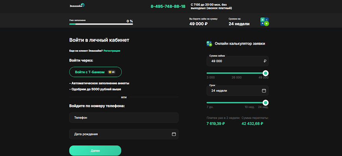Click calculator icon beside Онлайн калькулятор заявки
342x156 pixels.
tap(209, 44)
